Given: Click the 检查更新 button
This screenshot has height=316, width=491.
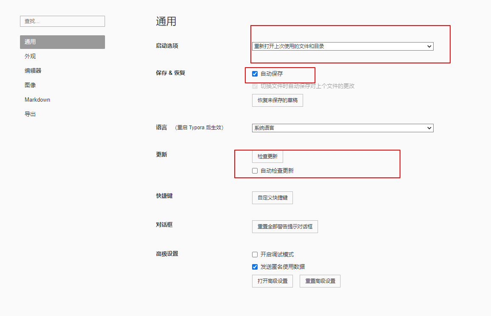Looking at the screenshot, I should [x=267, y=156].
